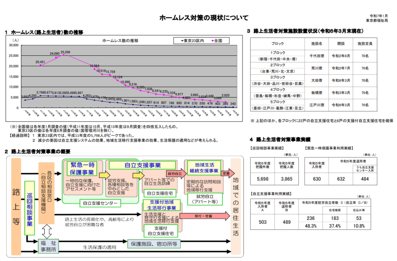Click the peak data label 25,296
Screen dimensions: 397x261
click(x=65, y=52)
